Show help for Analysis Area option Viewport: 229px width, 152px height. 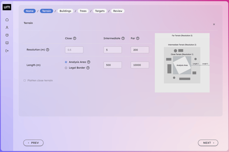[89, 62]
